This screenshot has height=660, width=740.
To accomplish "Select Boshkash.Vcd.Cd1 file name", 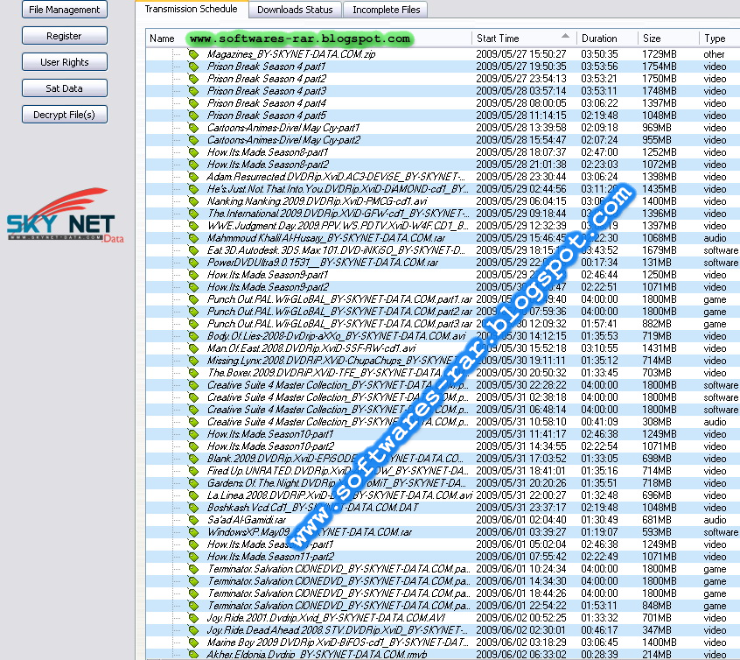I will (x=313, y=508).
